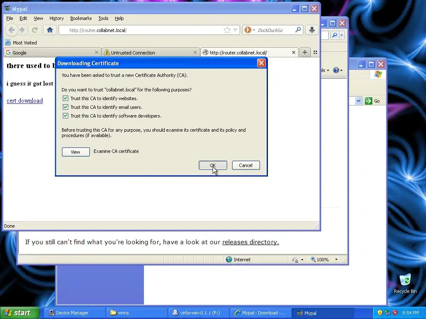426x319 pixels.
Task: Click the Done status bar text
Action: tap(10, 226)
